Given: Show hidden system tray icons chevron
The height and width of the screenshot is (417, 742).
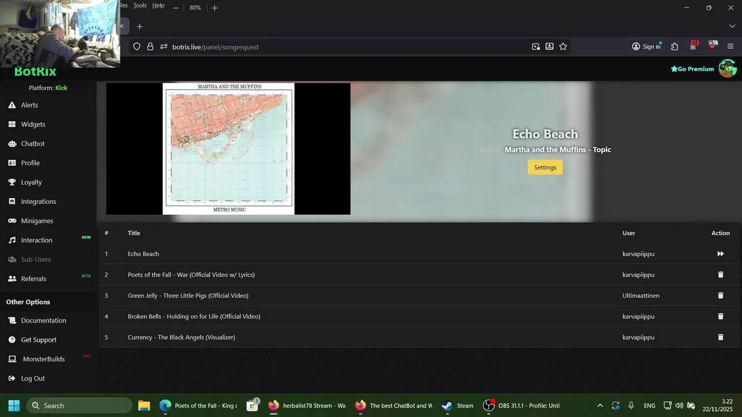Looking at the screenshot, I should pyautogui.click(x=600, y=405).
